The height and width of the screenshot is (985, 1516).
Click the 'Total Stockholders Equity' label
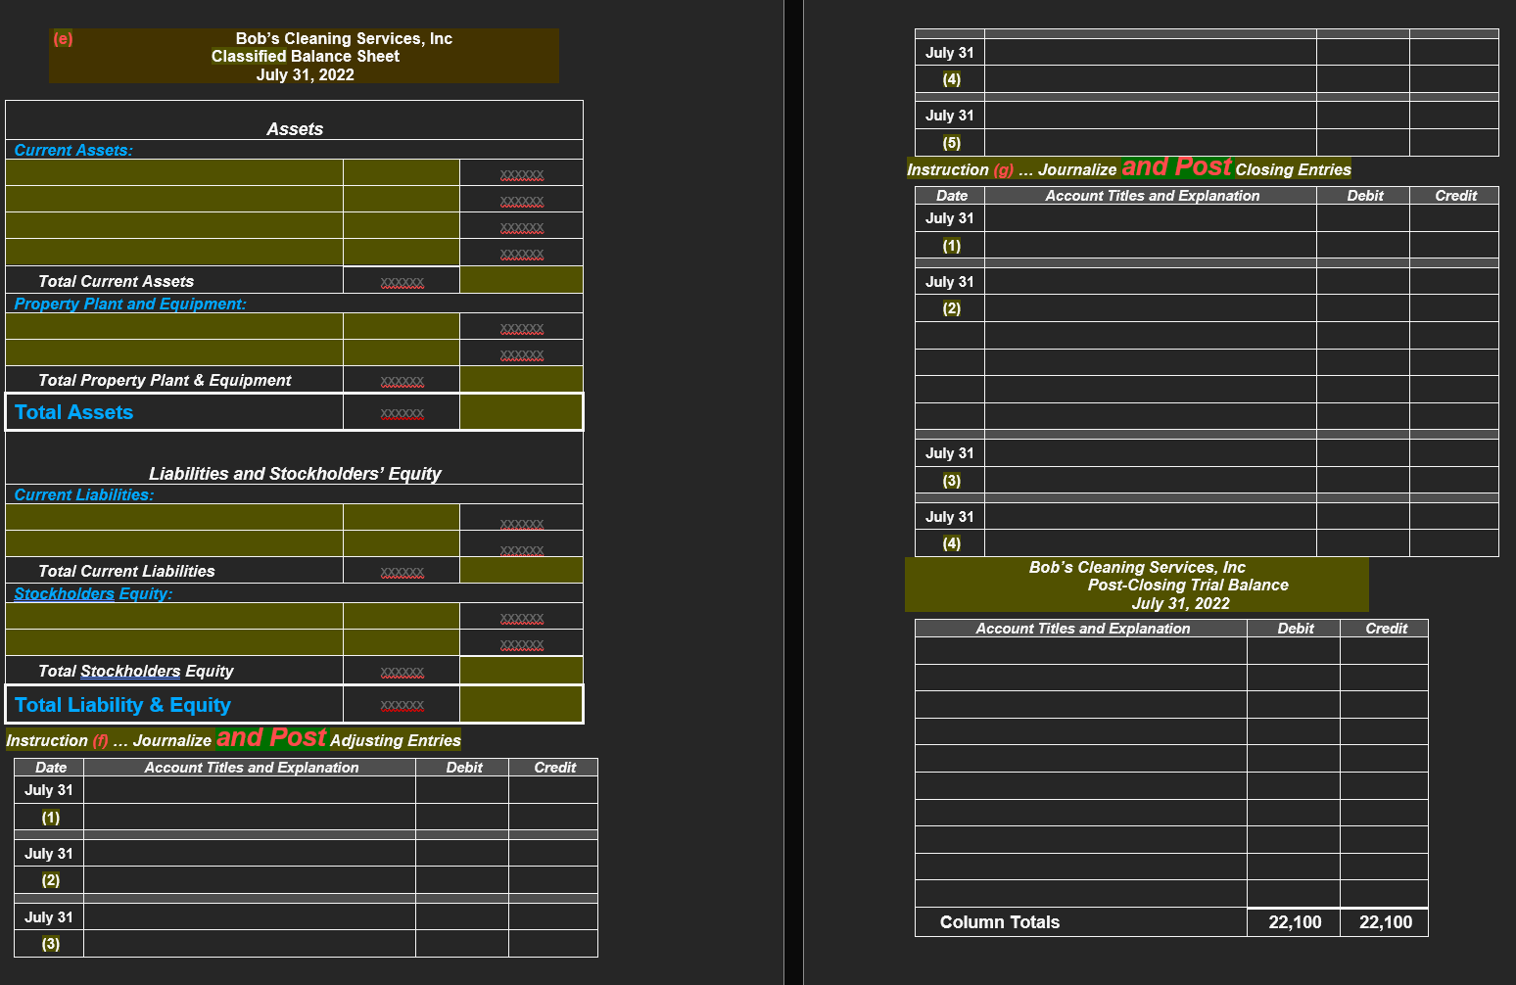pos(135,671)
